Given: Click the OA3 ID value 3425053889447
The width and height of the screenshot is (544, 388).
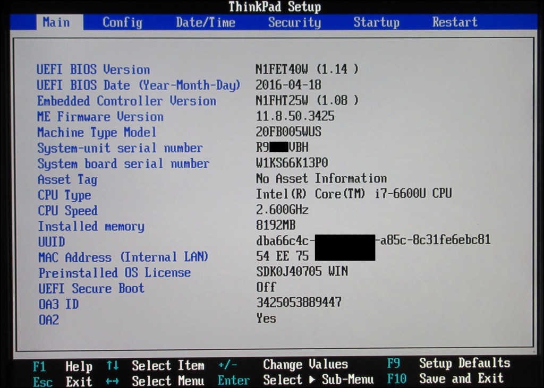Looking at the screenshot, I should (299, 303).
